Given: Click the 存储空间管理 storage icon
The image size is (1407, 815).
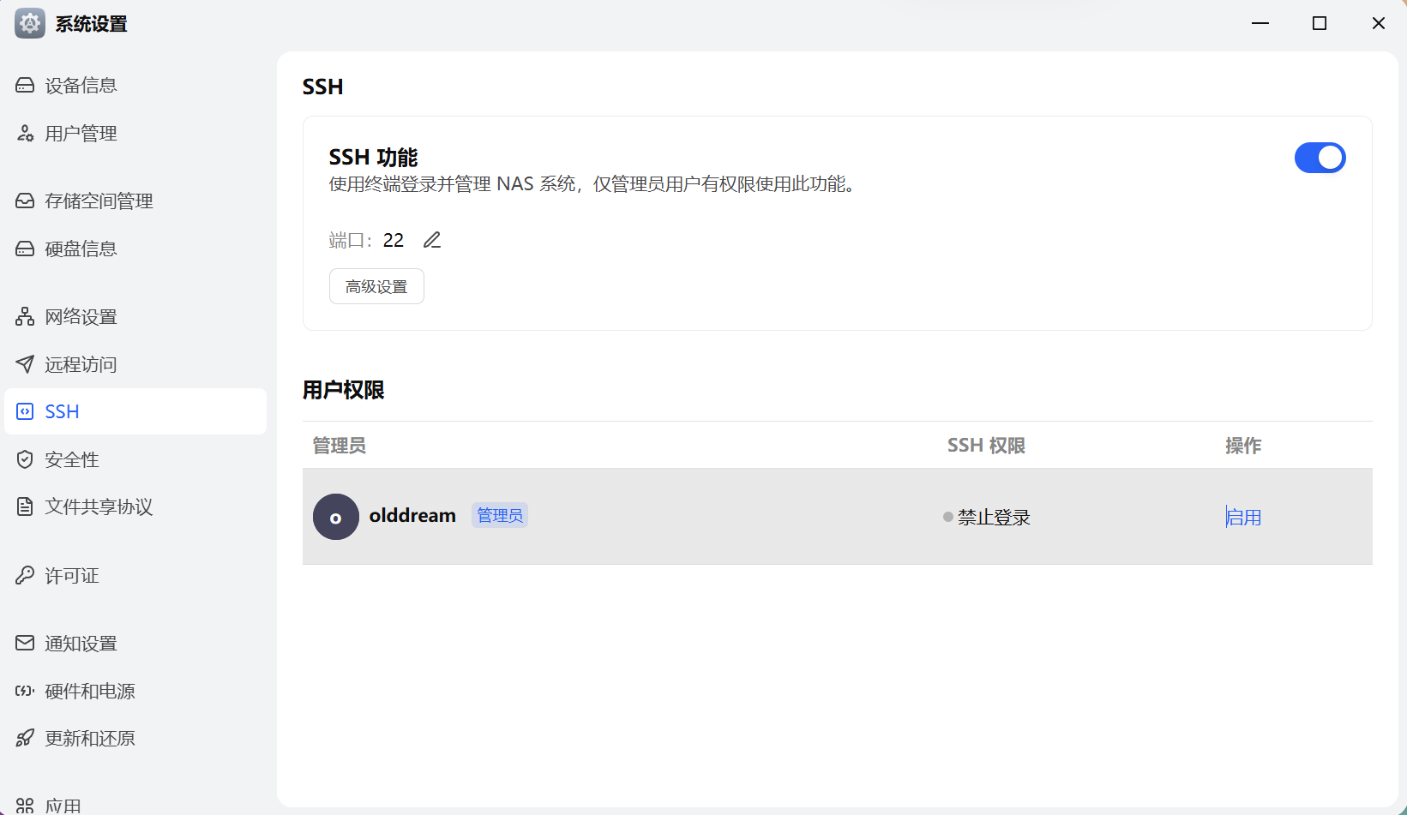Looking at the screenshot, I should (25, 201).
